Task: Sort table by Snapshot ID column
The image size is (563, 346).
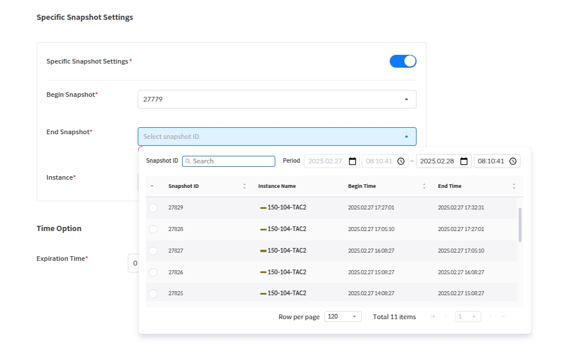Action: coord(244,186)
